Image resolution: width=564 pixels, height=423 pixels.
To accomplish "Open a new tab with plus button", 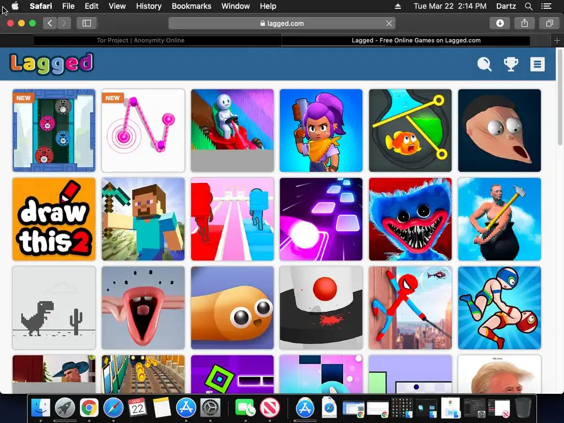I will tap(557, 41).
